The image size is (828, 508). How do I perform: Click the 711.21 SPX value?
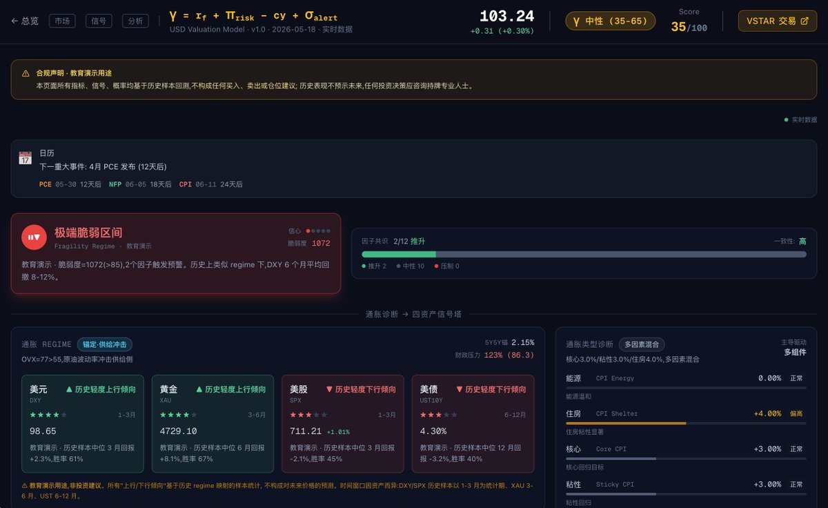[306, 431]
